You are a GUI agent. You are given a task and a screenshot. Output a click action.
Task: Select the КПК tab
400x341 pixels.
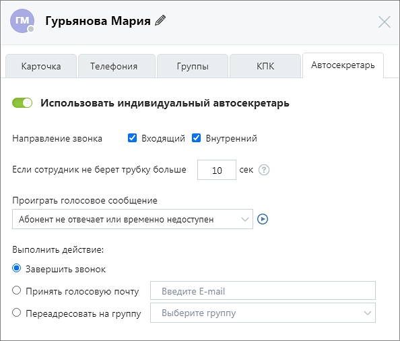[x=265, y=66]
